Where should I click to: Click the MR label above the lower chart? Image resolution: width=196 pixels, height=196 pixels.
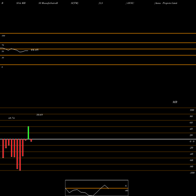point(175,102)
